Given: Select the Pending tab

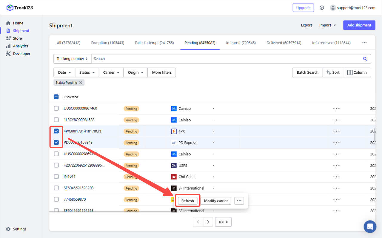Looking at the screenshot, I should coord(200,43).
